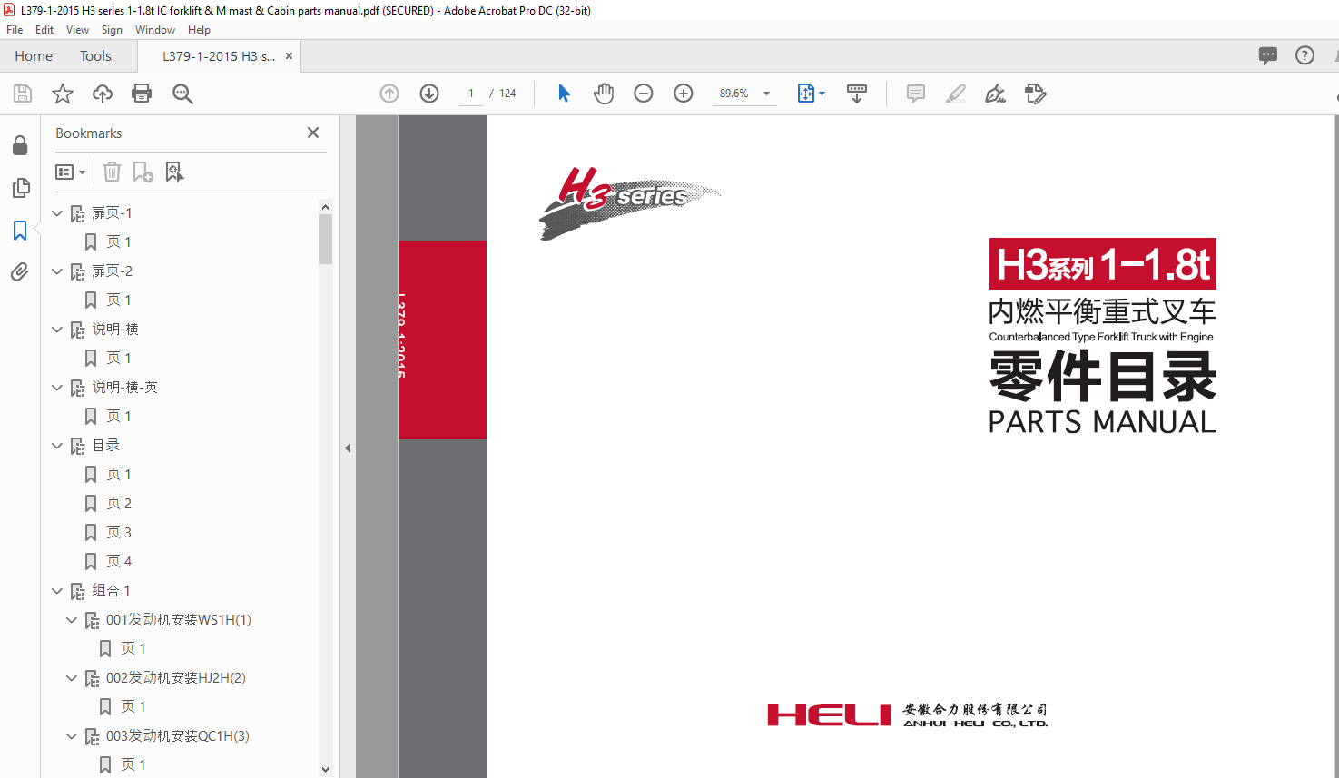1339x778 pixels.
Task: Click the Save file icon
Action: (x=23, y=94)
